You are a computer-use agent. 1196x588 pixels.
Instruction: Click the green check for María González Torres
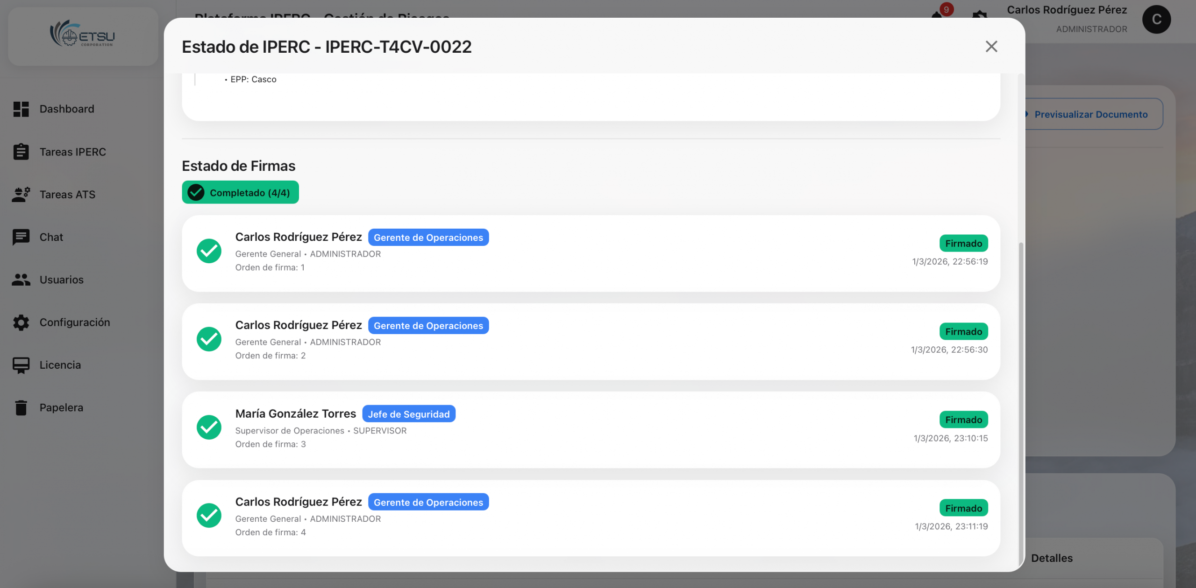click(x=209, y=427)
